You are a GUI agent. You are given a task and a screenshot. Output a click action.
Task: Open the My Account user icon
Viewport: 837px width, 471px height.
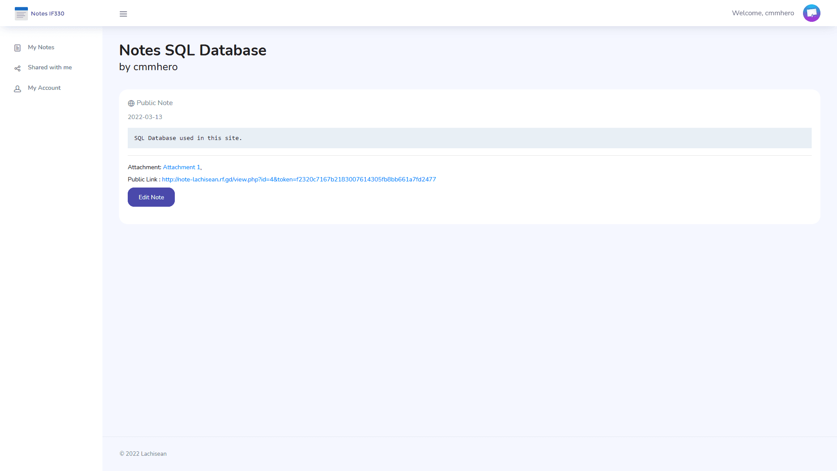[x=17, y=89]
